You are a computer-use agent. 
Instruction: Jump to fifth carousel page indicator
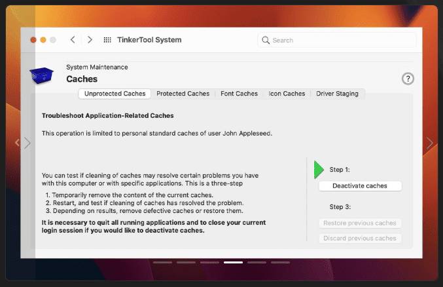[257, 263]
